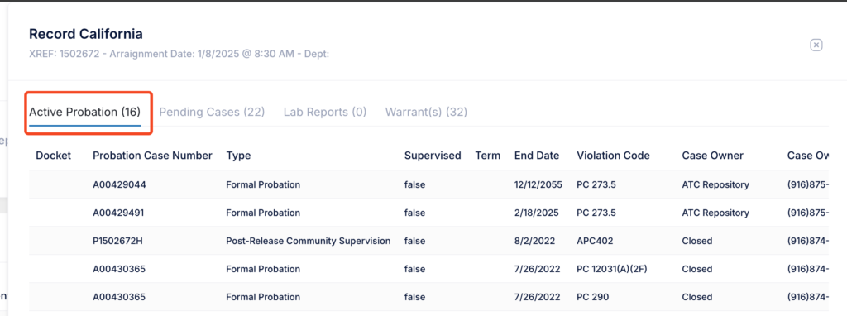The image size is (847, 316).
Task: Click the Supervised column header
Action: pos(433,156)
